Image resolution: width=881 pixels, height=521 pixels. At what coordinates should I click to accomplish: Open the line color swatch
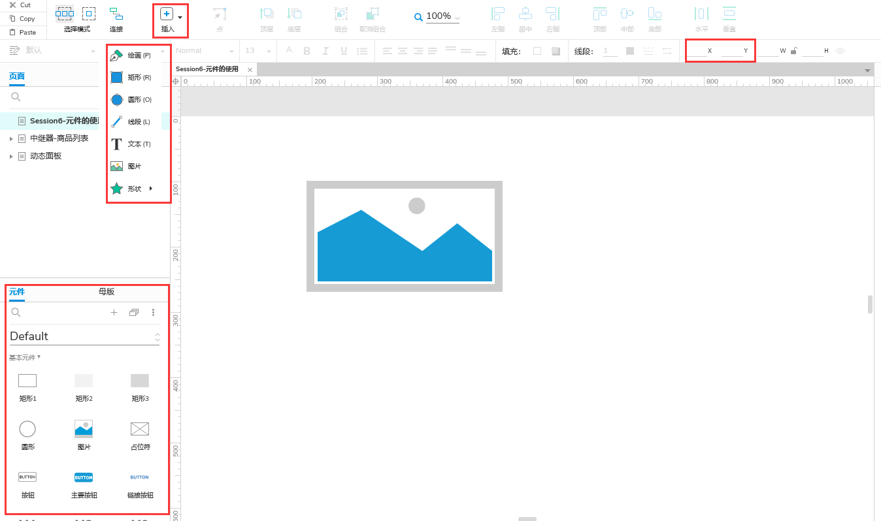click(x=630, y=51)
